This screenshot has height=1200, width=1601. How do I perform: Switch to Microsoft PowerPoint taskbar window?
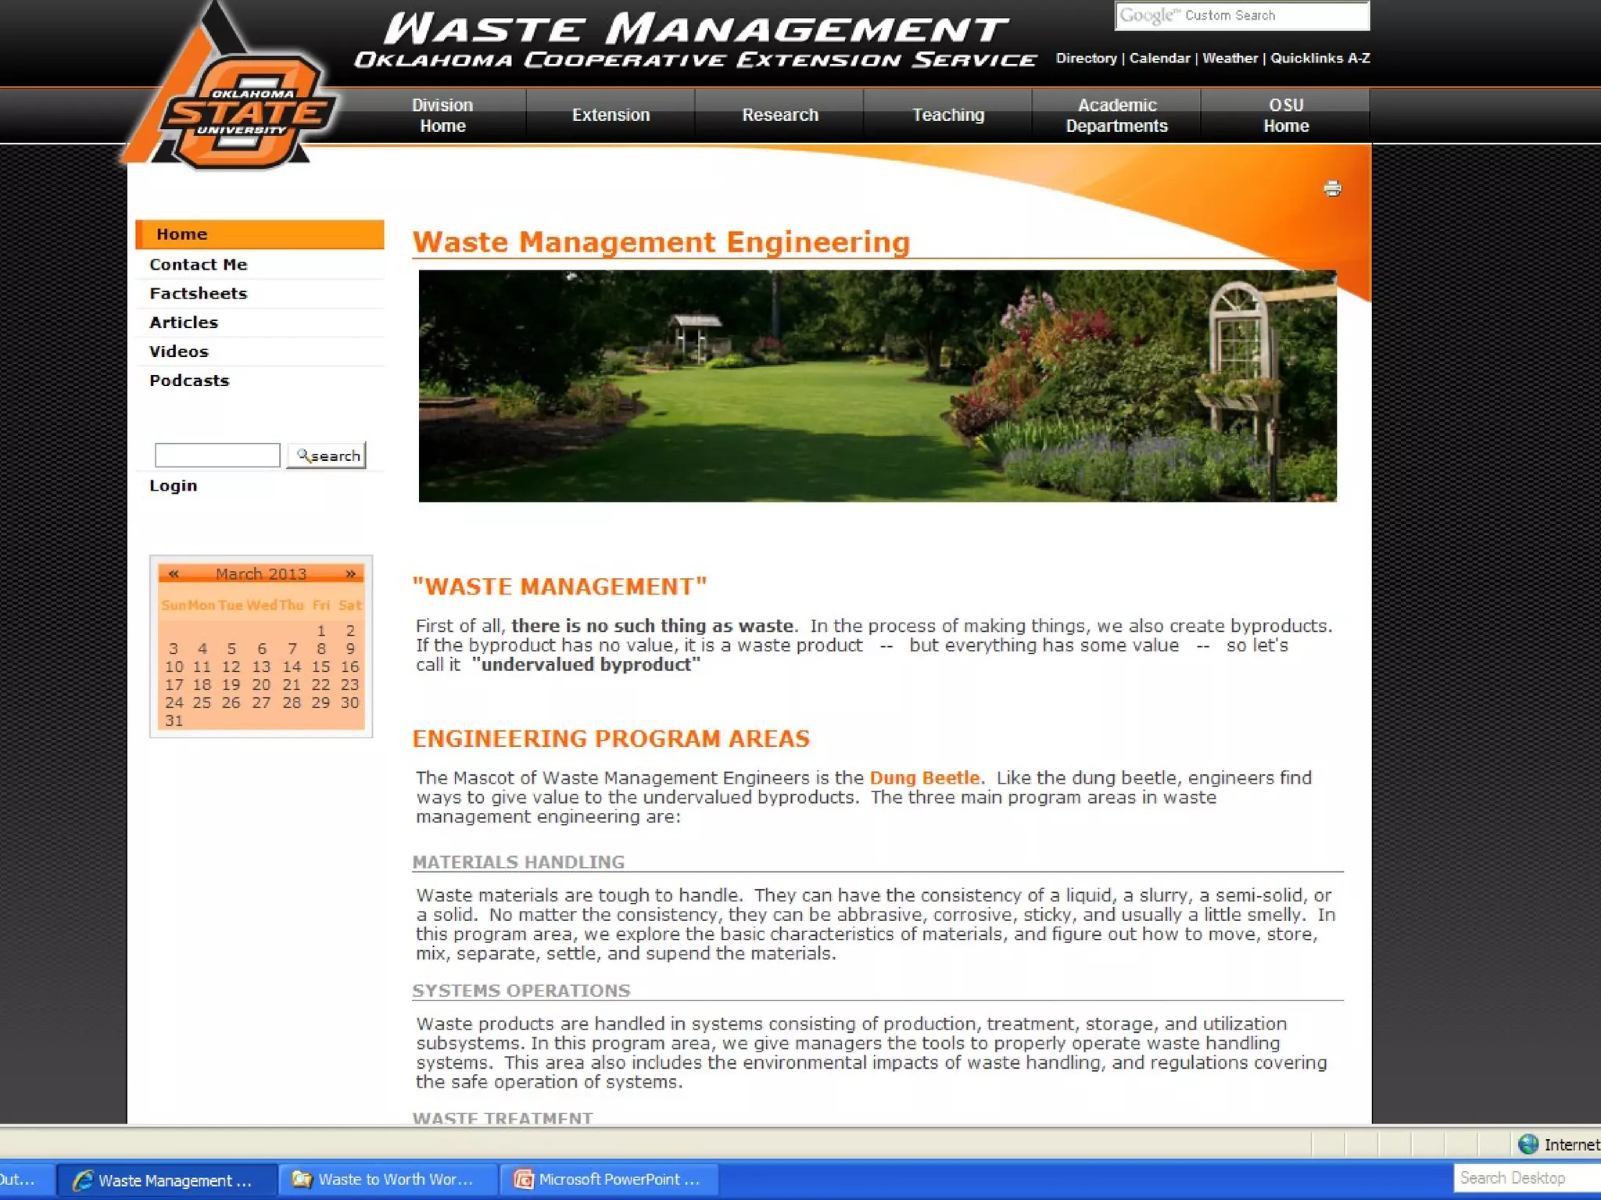click(608, 1179)
